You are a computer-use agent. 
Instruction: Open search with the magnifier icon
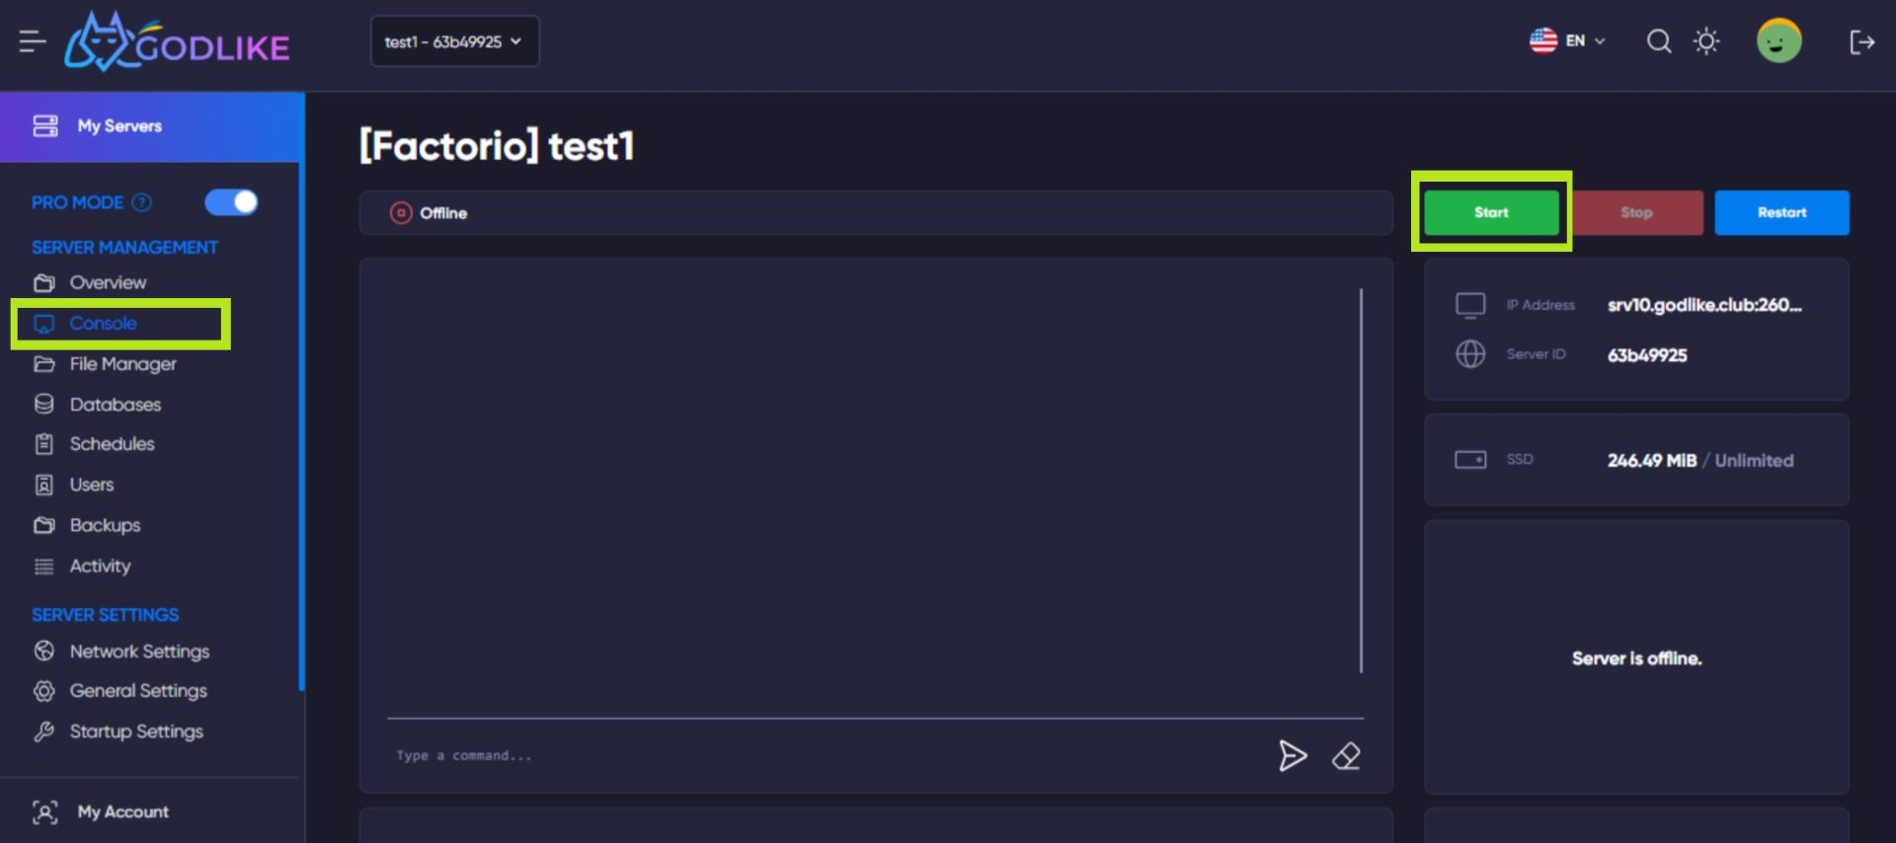click(x=1659, y=41)
